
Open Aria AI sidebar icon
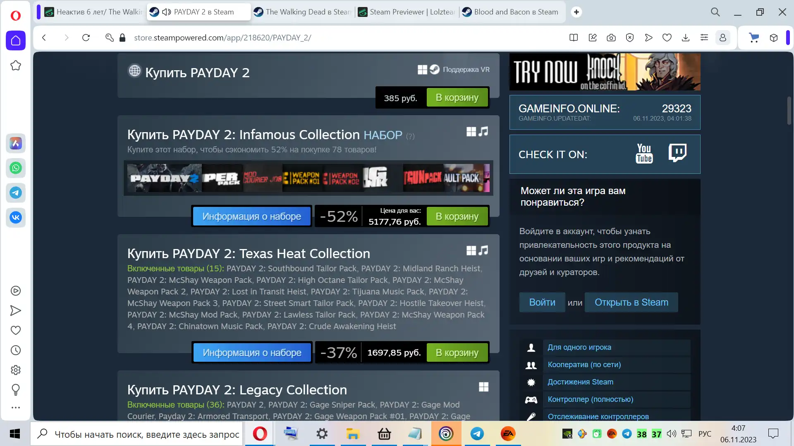pos(16,143)
